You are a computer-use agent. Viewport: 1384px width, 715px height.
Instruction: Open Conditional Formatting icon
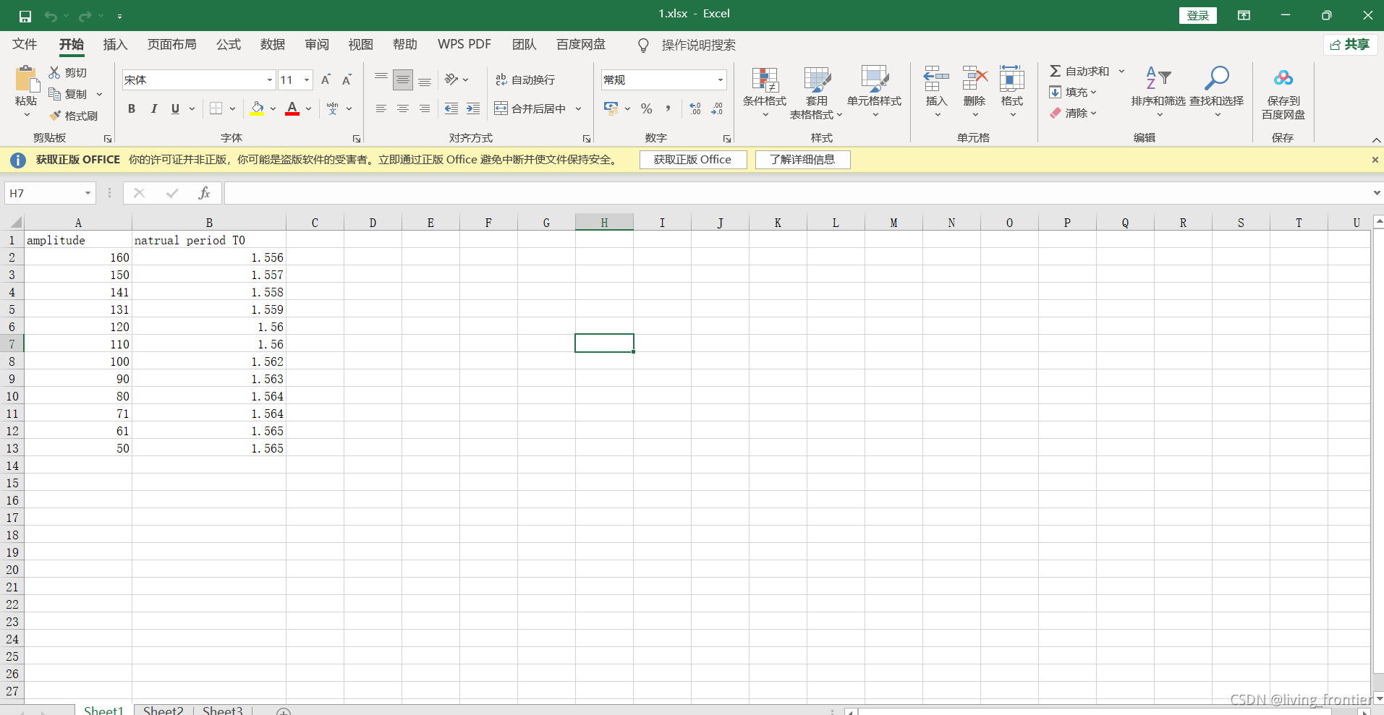pyautogui.click(x=765, y=80)
